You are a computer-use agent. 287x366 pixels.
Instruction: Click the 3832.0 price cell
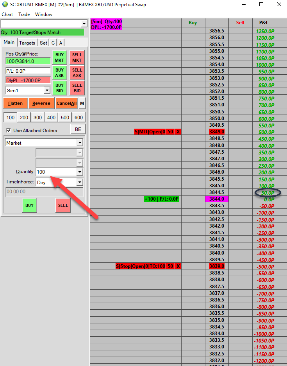[217, 360]
